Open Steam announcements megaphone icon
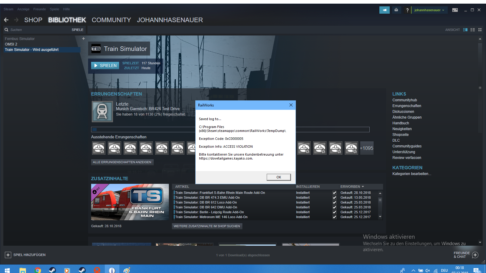 click(385, 10)
